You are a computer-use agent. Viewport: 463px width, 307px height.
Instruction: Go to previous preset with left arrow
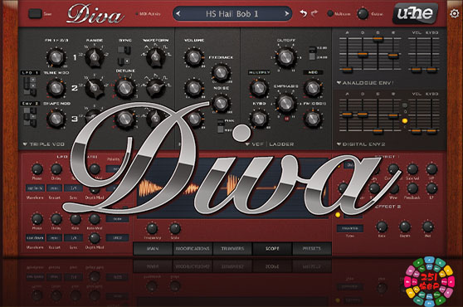178,13
